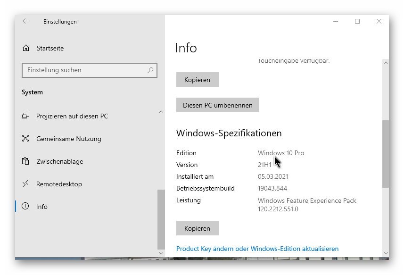Click the Version label
This screenshot has height=275, width=404.
pos(187,165)
